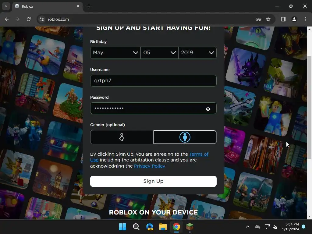
Task: Open File Explorer from taskbar
Action: click(x=163, y=227)
